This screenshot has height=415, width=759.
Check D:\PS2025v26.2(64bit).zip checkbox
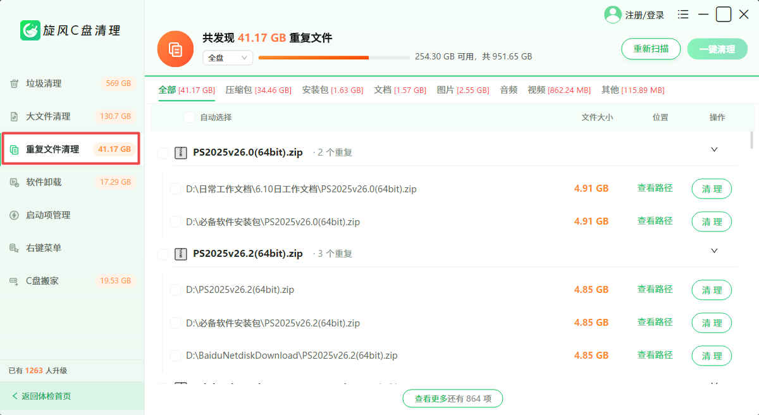coord(176,290)
